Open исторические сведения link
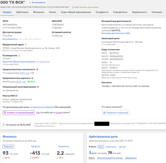166x163 pixels. (x=42, y=107)
